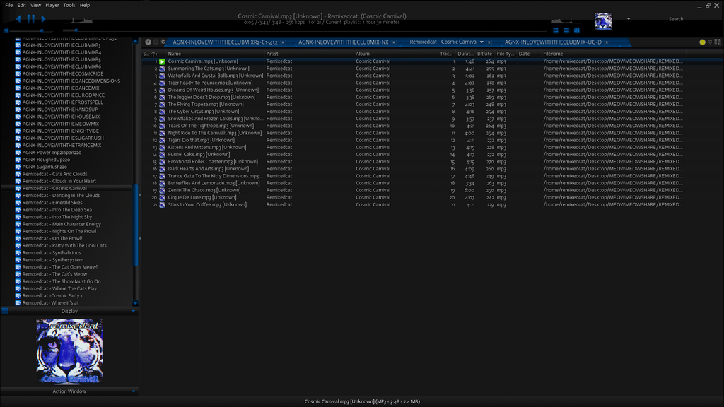Close the AGNX-INLOVEWITHTHECLUBMIXR2-C1-432 tab
Viewport: 724px width, 407px height.
(283, 42)
